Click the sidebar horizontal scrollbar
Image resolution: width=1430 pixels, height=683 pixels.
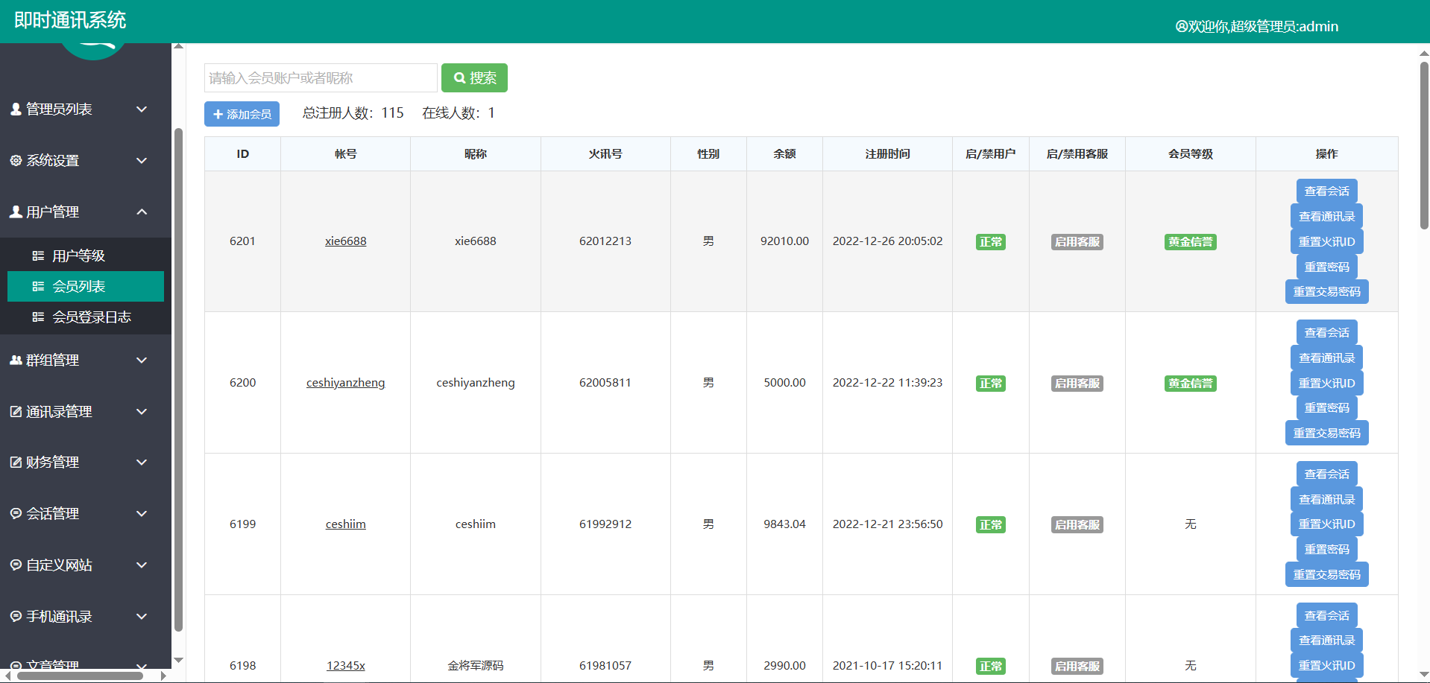(x=80, y=676)
